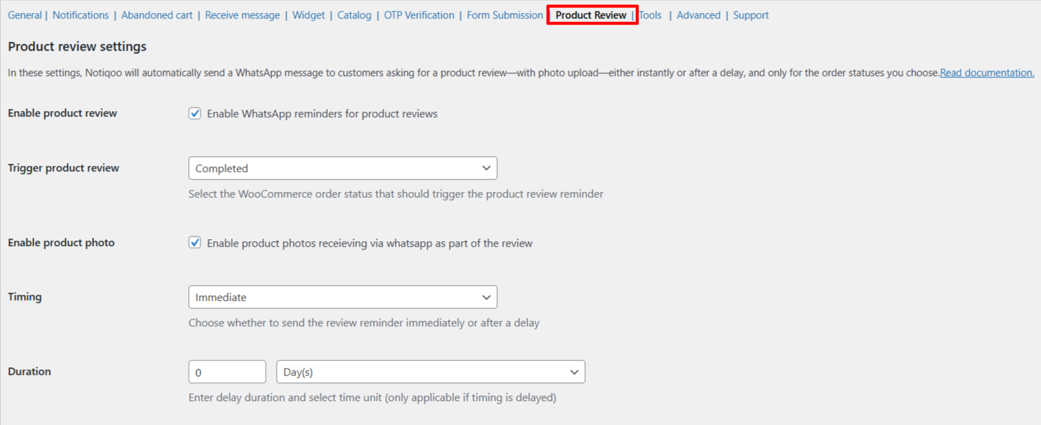This screenshot has height=425, width=1041.
Task: Open the General settings tab
Action: (25, 15)
